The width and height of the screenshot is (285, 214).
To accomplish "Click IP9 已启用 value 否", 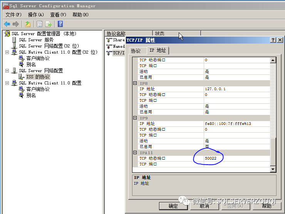I will pyautogui.click(x=237, y=147).
